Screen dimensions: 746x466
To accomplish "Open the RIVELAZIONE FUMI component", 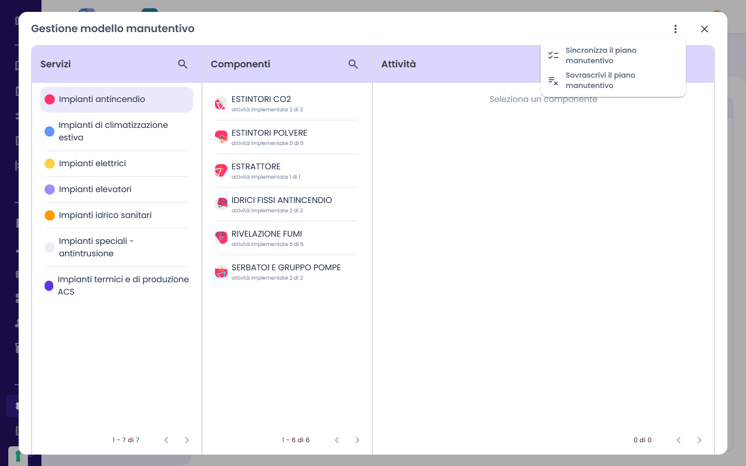I will 287,238.
